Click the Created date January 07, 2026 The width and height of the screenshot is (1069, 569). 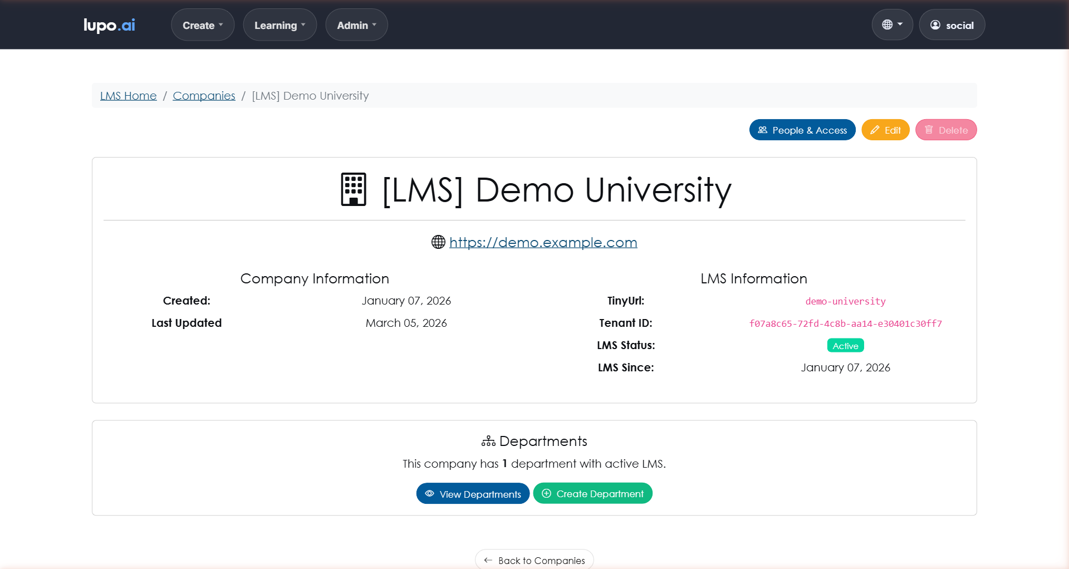[x=406, y=301]
